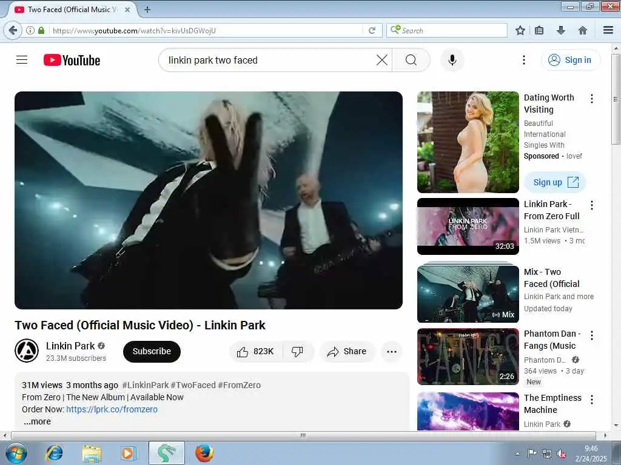This screenshot has height=465, width=621.
Task: Open Windows Explorer folder on taskbar
Action: [92, 453]
